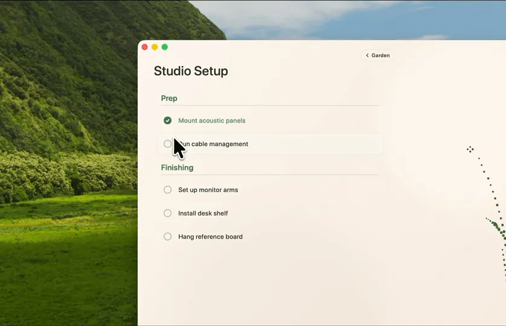Open the Run cable management task row
The image size is (506, 326).
270,144
